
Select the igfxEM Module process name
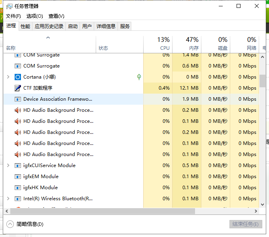click(x=41, y=177)
